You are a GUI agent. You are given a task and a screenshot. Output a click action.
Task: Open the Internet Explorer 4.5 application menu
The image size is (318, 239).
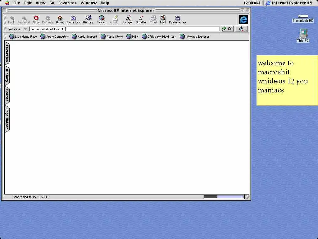pyautogui.click(x=289, y=3)
